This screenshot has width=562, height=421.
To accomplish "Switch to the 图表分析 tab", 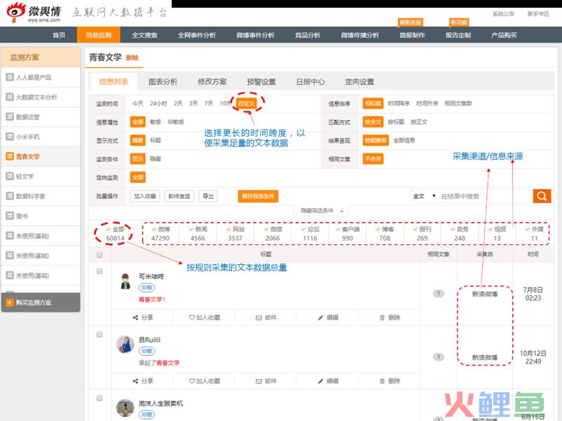I will 163,82.
